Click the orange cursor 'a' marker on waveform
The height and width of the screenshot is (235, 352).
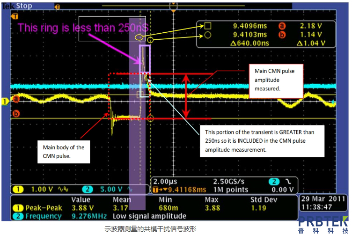point(17,99)
